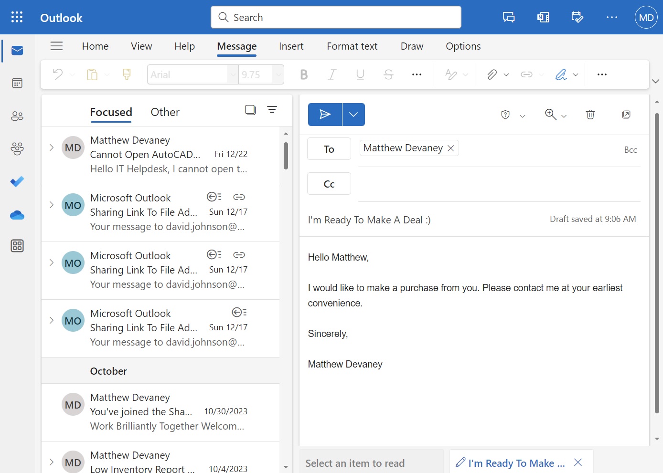Viewport: 663px width, 473px height.
Task: Switch to the Other inbox tab
Action: tap(165, 112)
